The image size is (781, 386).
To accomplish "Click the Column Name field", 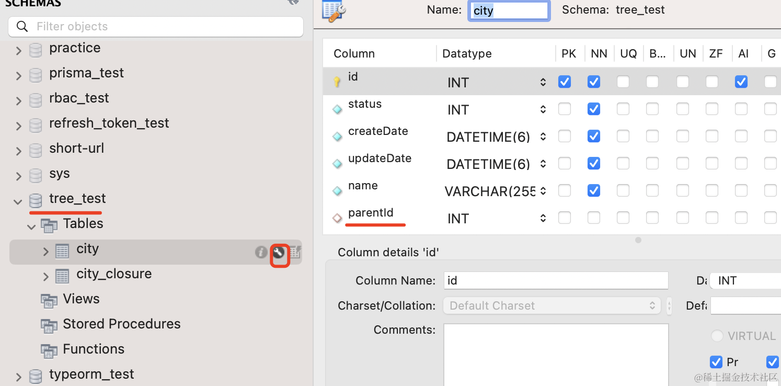I will 556,280.
